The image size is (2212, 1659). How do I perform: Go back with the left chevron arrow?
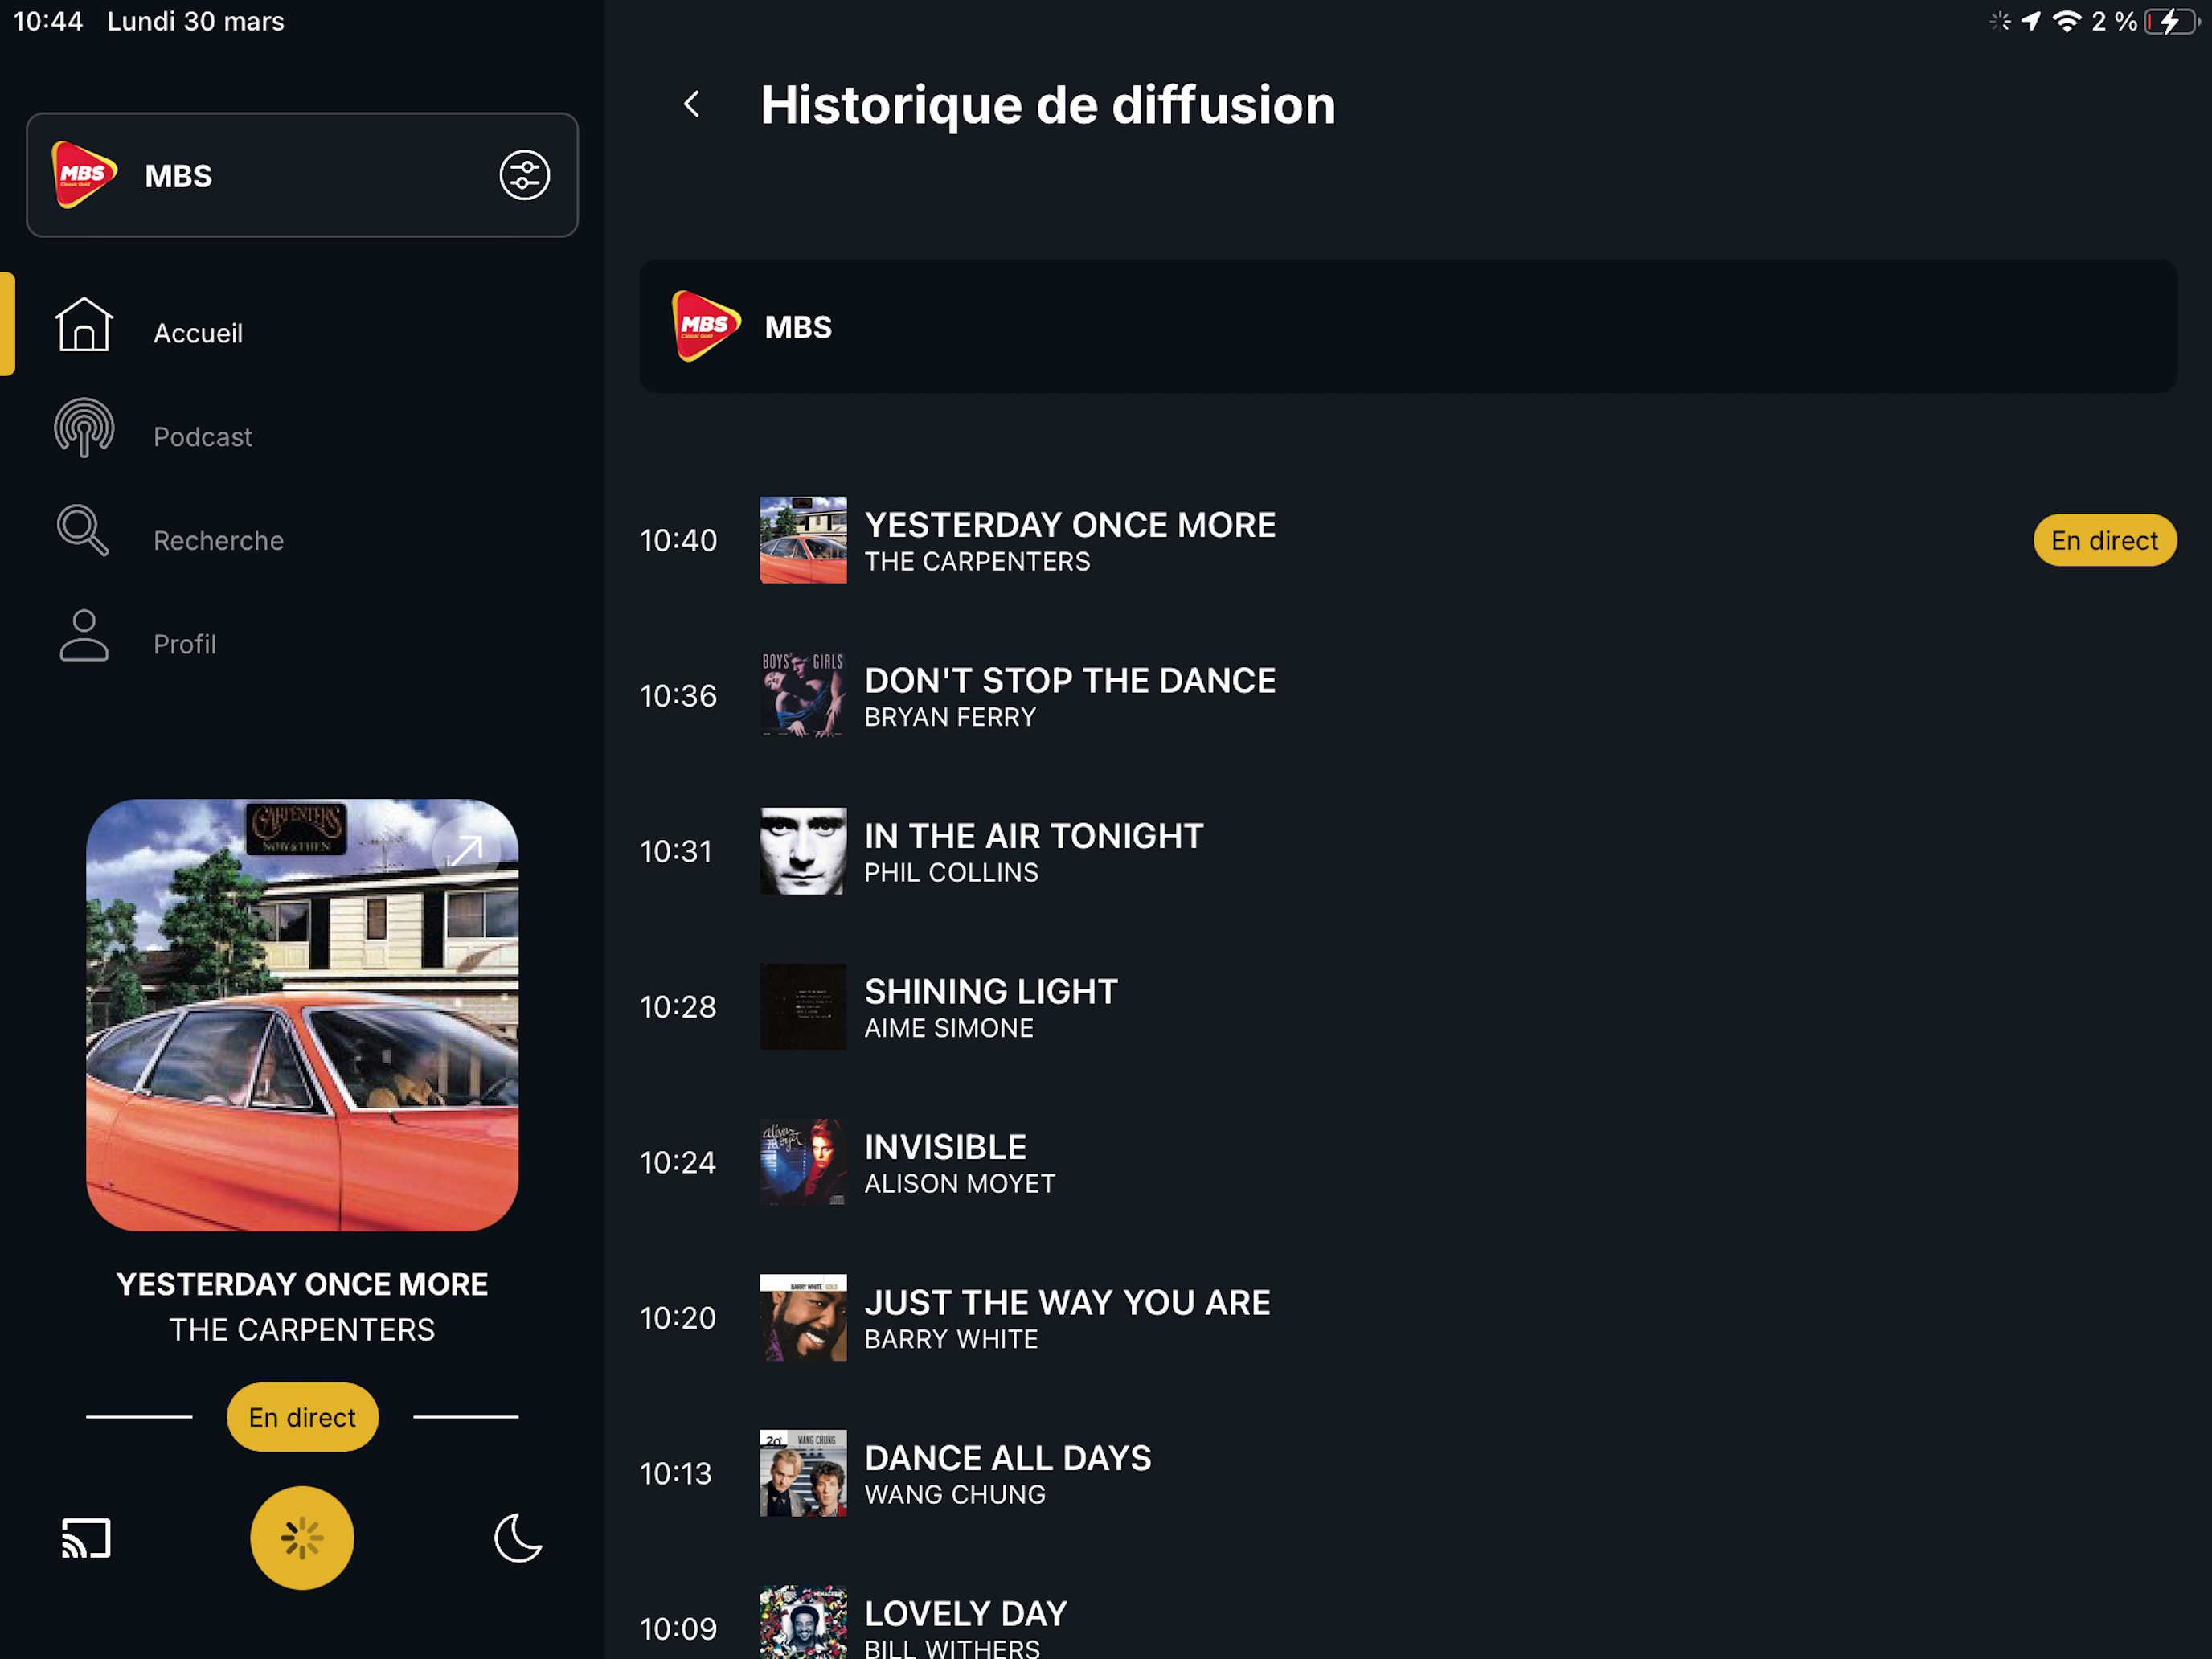pos(691,104)
